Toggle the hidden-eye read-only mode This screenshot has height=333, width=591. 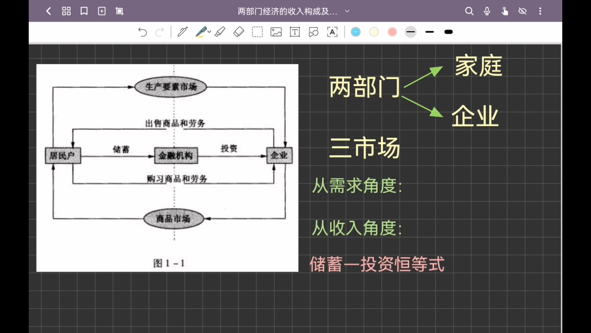(x=522, y=11)
